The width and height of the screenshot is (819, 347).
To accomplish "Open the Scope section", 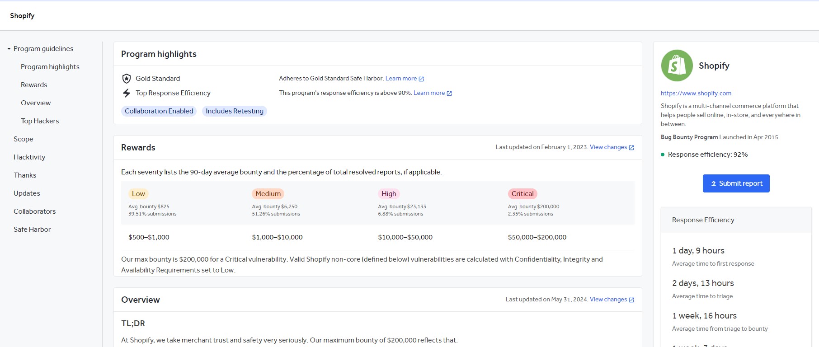I will point(23,139).
